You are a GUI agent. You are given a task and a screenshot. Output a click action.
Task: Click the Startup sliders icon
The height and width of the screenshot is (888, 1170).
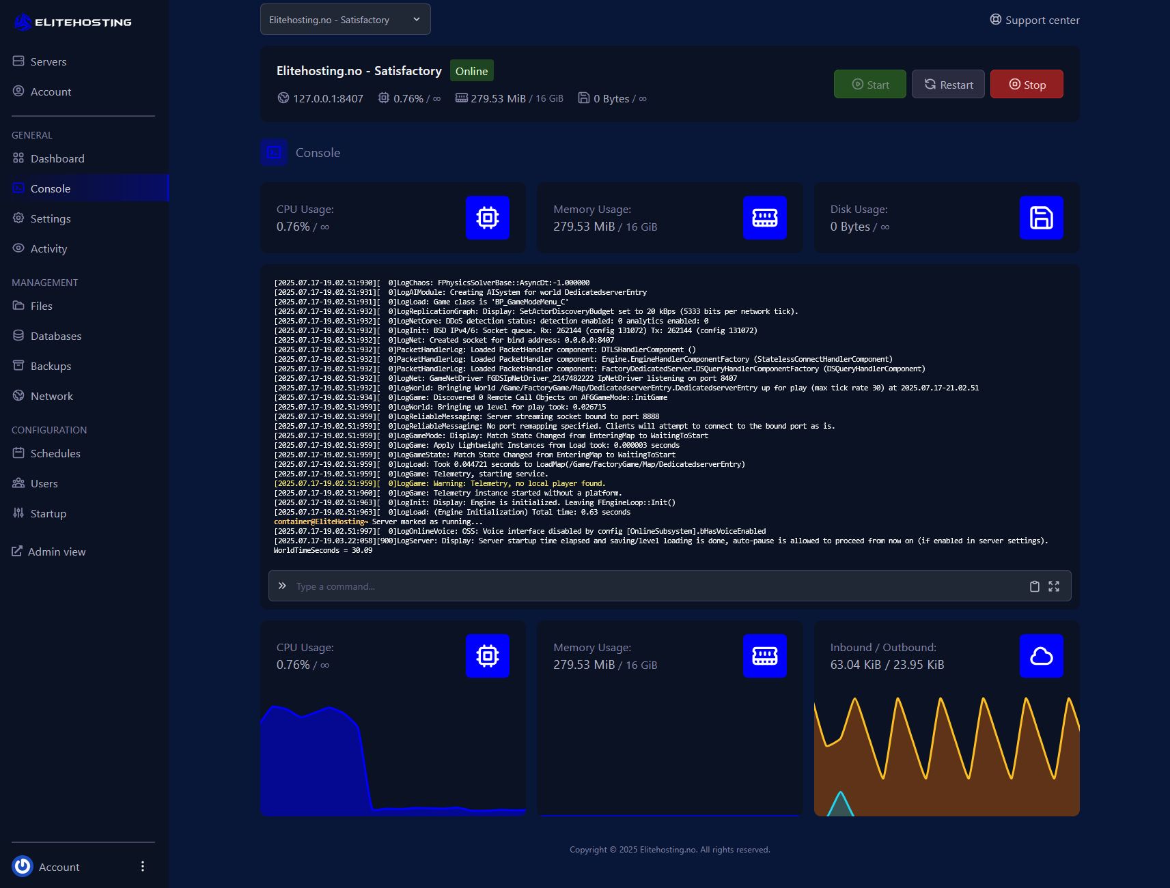click(x=18, y=513)
